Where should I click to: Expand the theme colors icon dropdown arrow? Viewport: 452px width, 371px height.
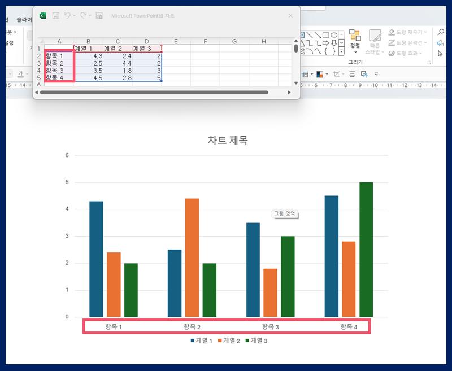[327, 74]
